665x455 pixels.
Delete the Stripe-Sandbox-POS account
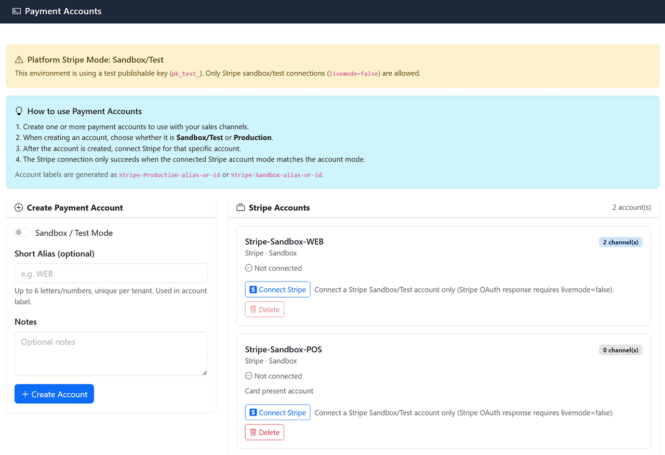(264, 433)
